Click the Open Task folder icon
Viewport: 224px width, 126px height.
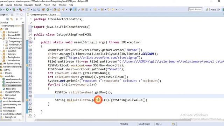59,9
